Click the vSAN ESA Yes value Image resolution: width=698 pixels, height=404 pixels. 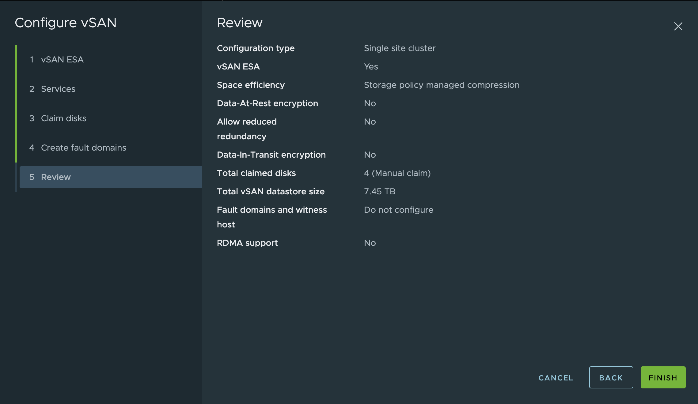(x=370, y=66)
